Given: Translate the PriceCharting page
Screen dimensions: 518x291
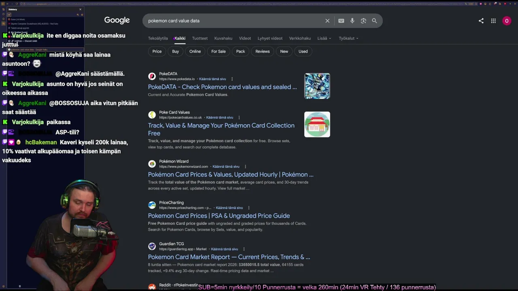Looking at the screenshot, I should click(229, 208).
